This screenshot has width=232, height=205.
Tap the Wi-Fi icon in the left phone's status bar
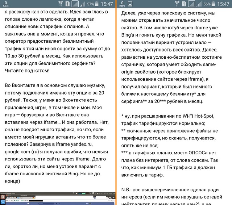61,4
